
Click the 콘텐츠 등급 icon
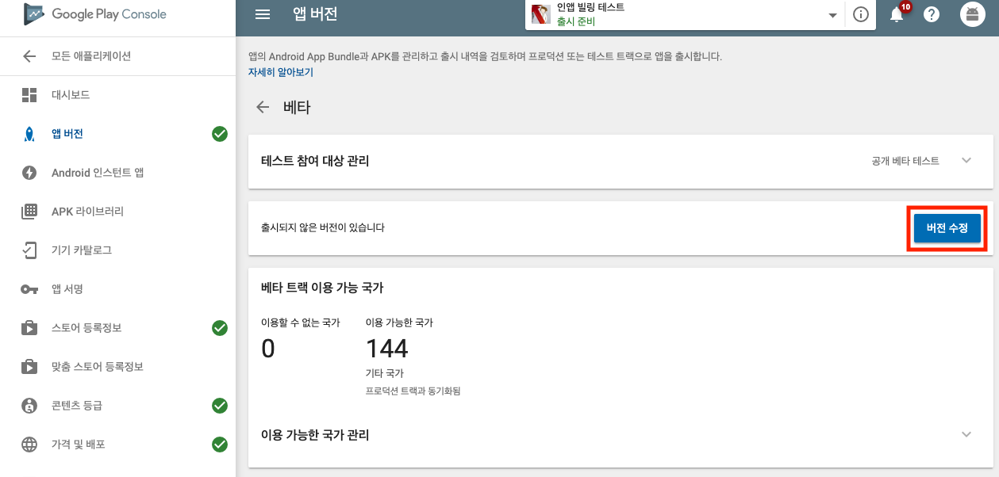[29, 406]
